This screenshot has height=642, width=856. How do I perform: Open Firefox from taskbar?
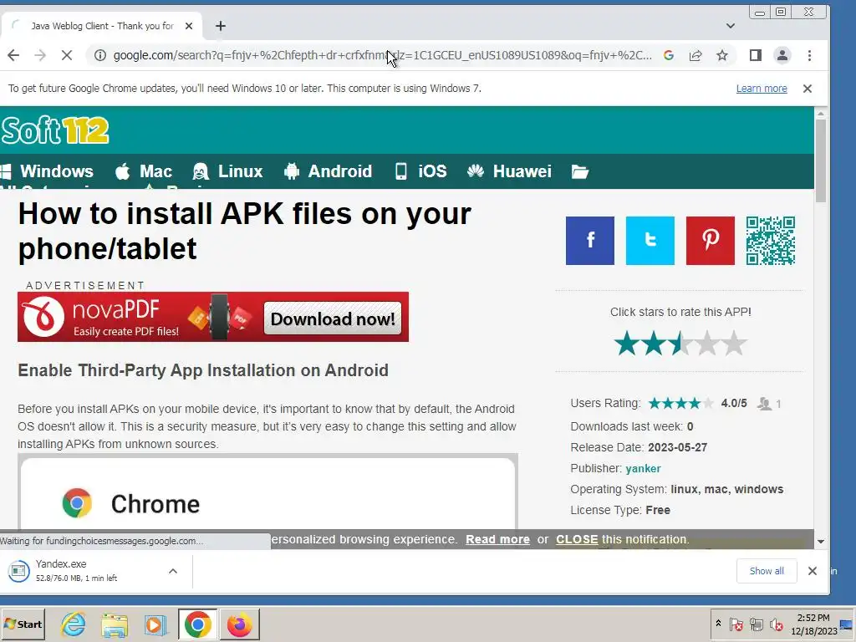point(239,624)
